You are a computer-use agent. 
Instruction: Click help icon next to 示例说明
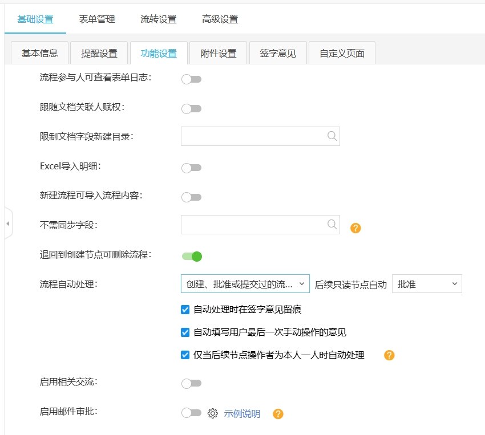[x=278, y=414]
